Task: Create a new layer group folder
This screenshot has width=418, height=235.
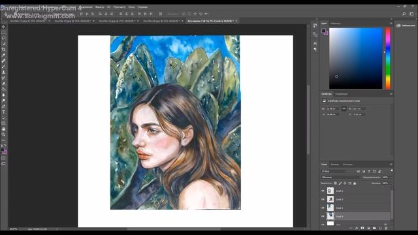Action: (x=374, y=228)
